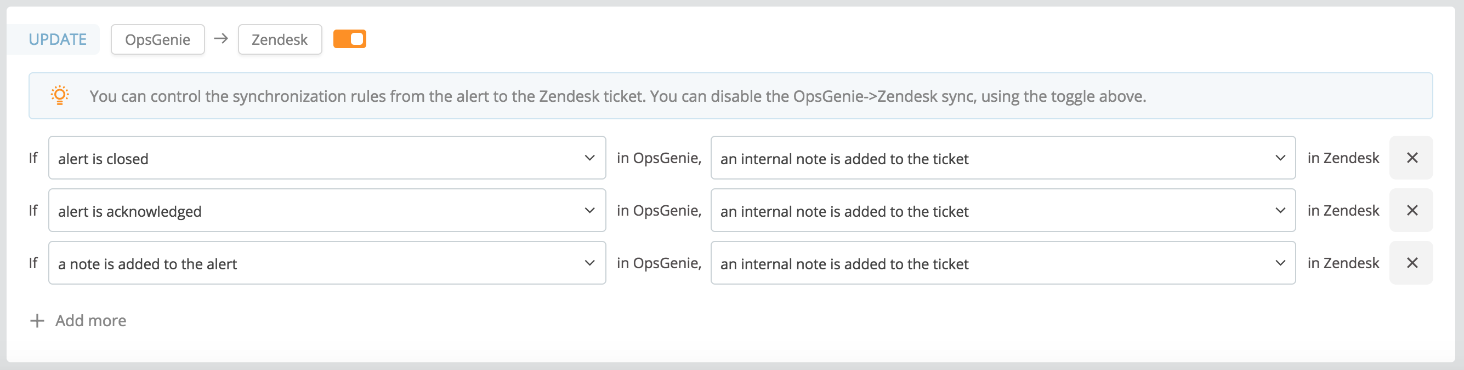Image resolution: width=1464 pixels, height=370 pixels.
Task: Click inside the first OpsGenie condition field
Action: [x=284, y=158]
